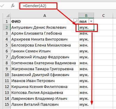Select cell Жагренкова Тамара Григорьевна
Screen dimensions: 116x109
click(x=45, y=69)
